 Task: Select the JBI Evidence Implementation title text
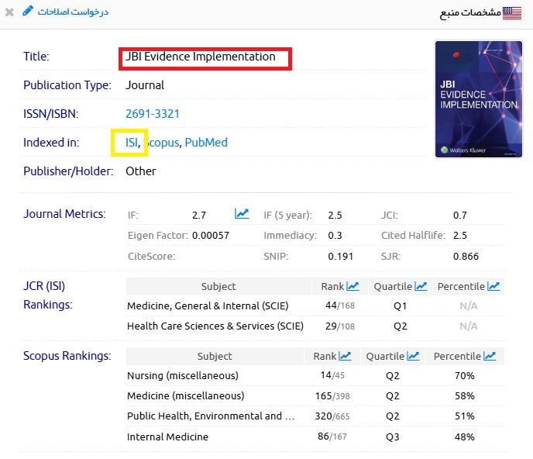coord(201,57)
